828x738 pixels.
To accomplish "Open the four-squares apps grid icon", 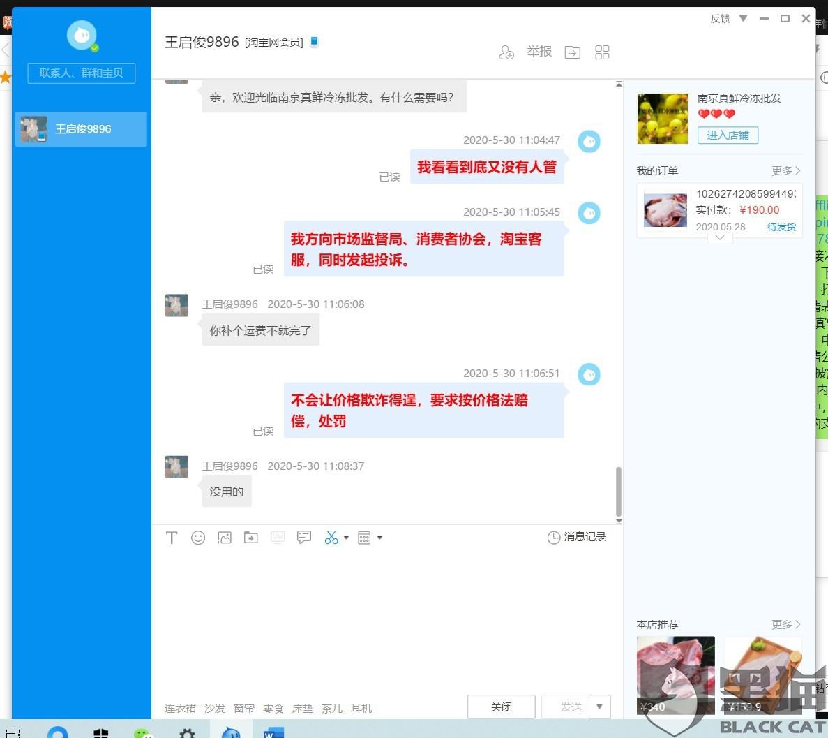I will point(602,52).
